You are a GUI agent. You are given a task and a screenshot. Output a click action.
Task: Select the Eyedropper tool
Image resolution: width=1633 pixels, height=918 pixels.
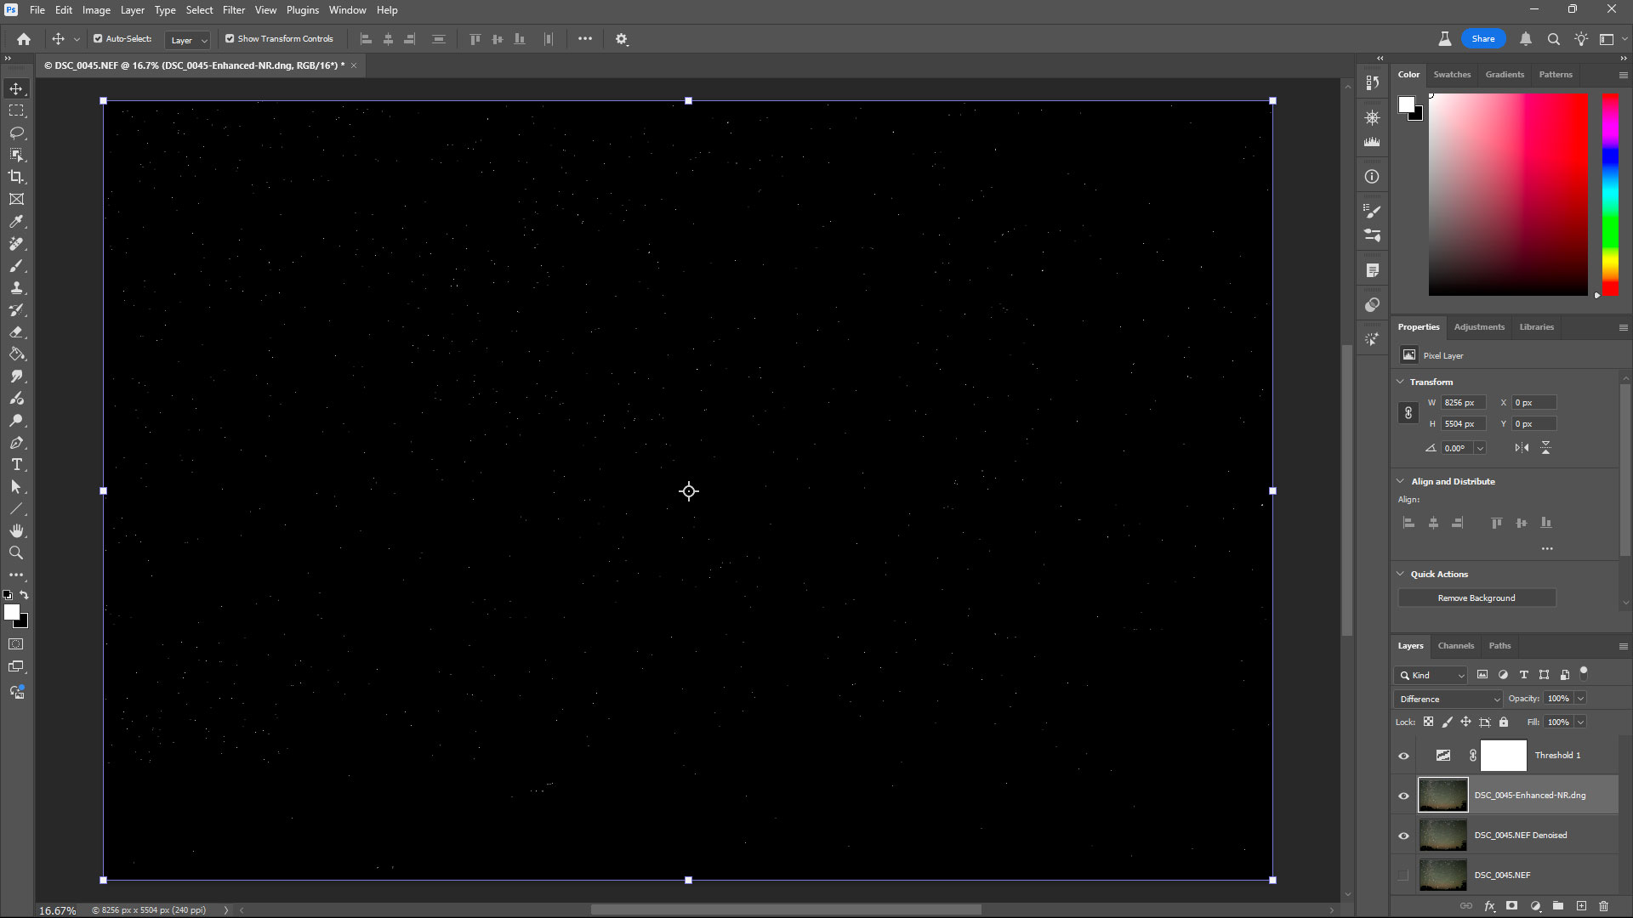(16, 222)
